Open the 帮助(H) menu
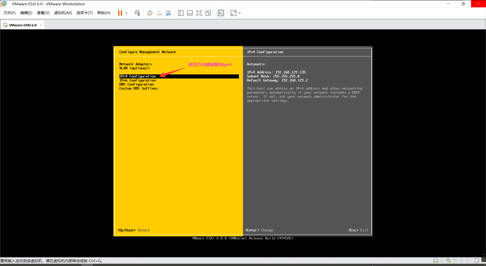This screenshot has height=266, width=486. click(104, 13)
